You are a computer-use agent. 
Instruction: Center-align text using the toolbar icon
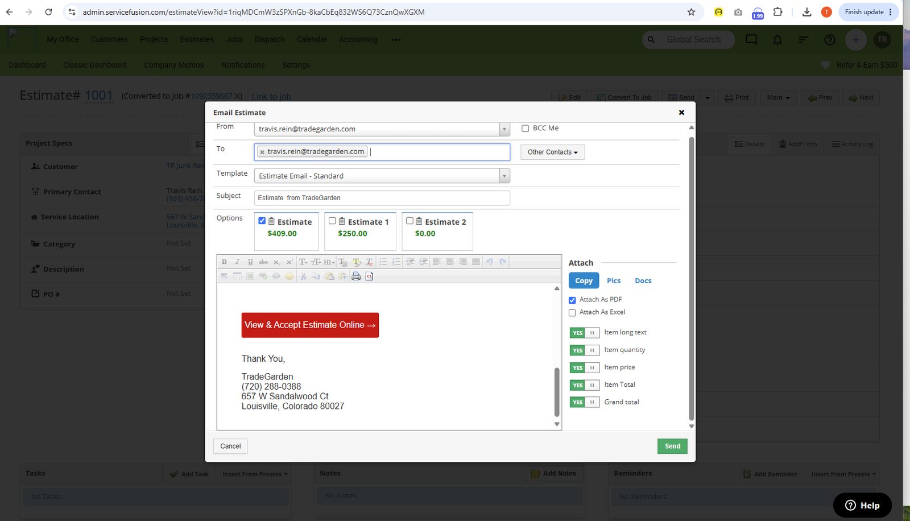(450, 262)
